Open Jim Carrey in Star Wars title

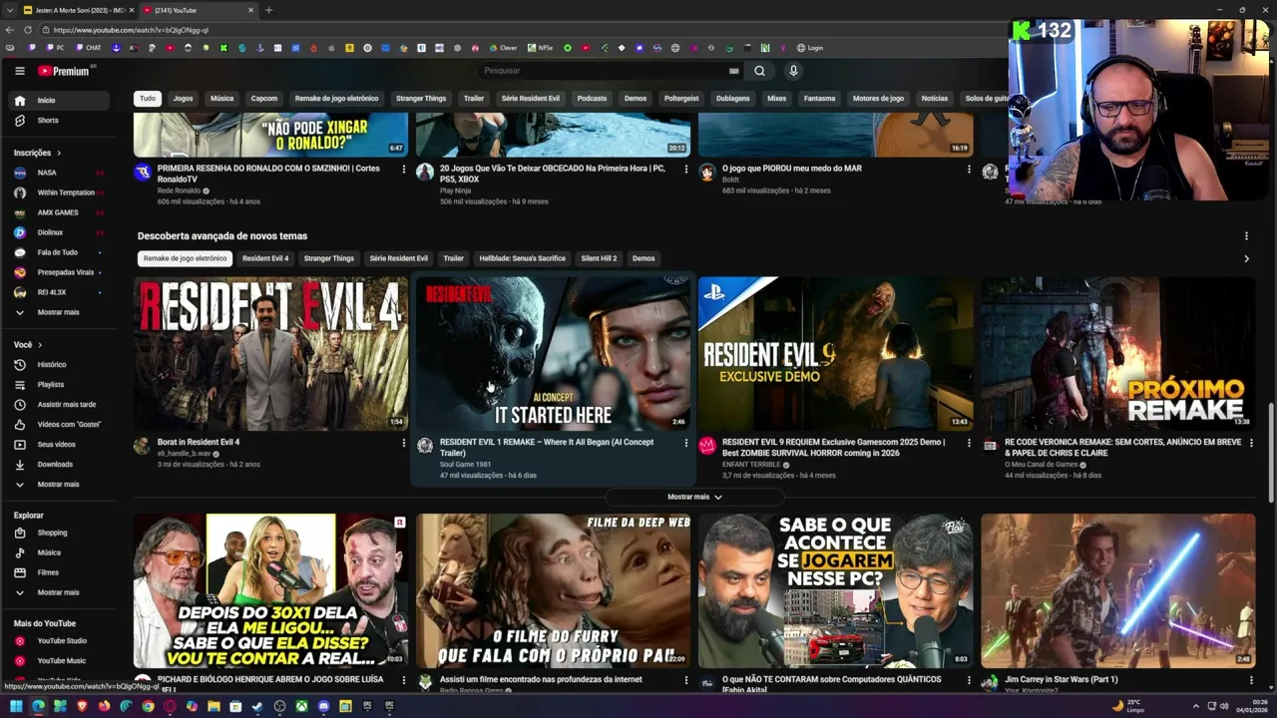click(1062, 679)
